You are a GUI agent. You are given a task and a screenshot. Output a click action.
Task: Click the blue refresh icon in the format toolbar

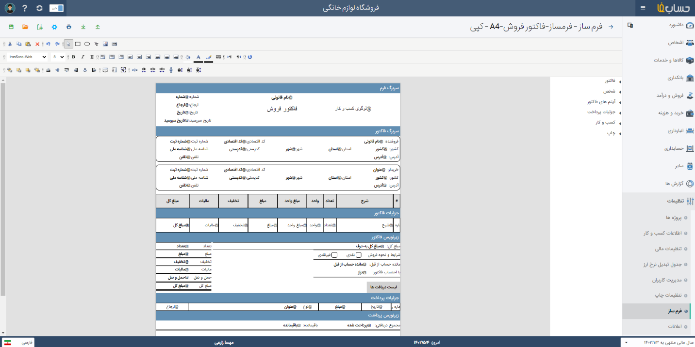pos(250,57)
